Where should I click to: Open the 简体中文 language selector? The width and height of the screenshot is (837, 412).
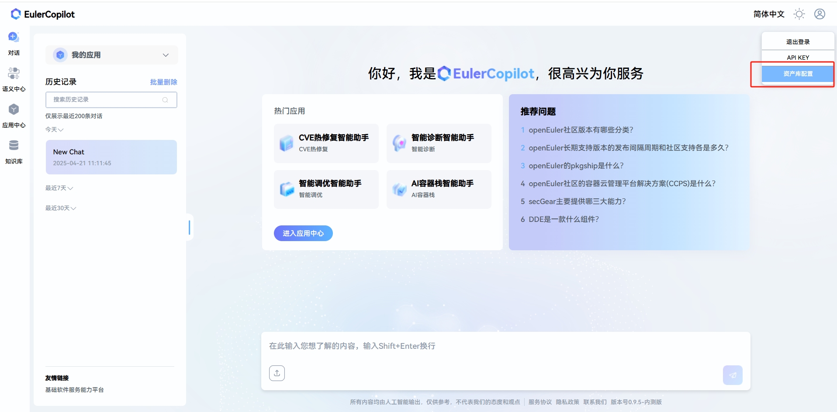click(769, 14)
